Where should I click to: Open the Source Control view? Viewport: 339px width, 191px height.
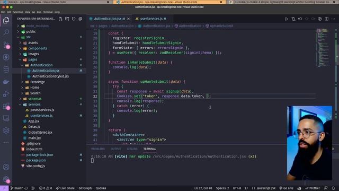pos(6,45)
